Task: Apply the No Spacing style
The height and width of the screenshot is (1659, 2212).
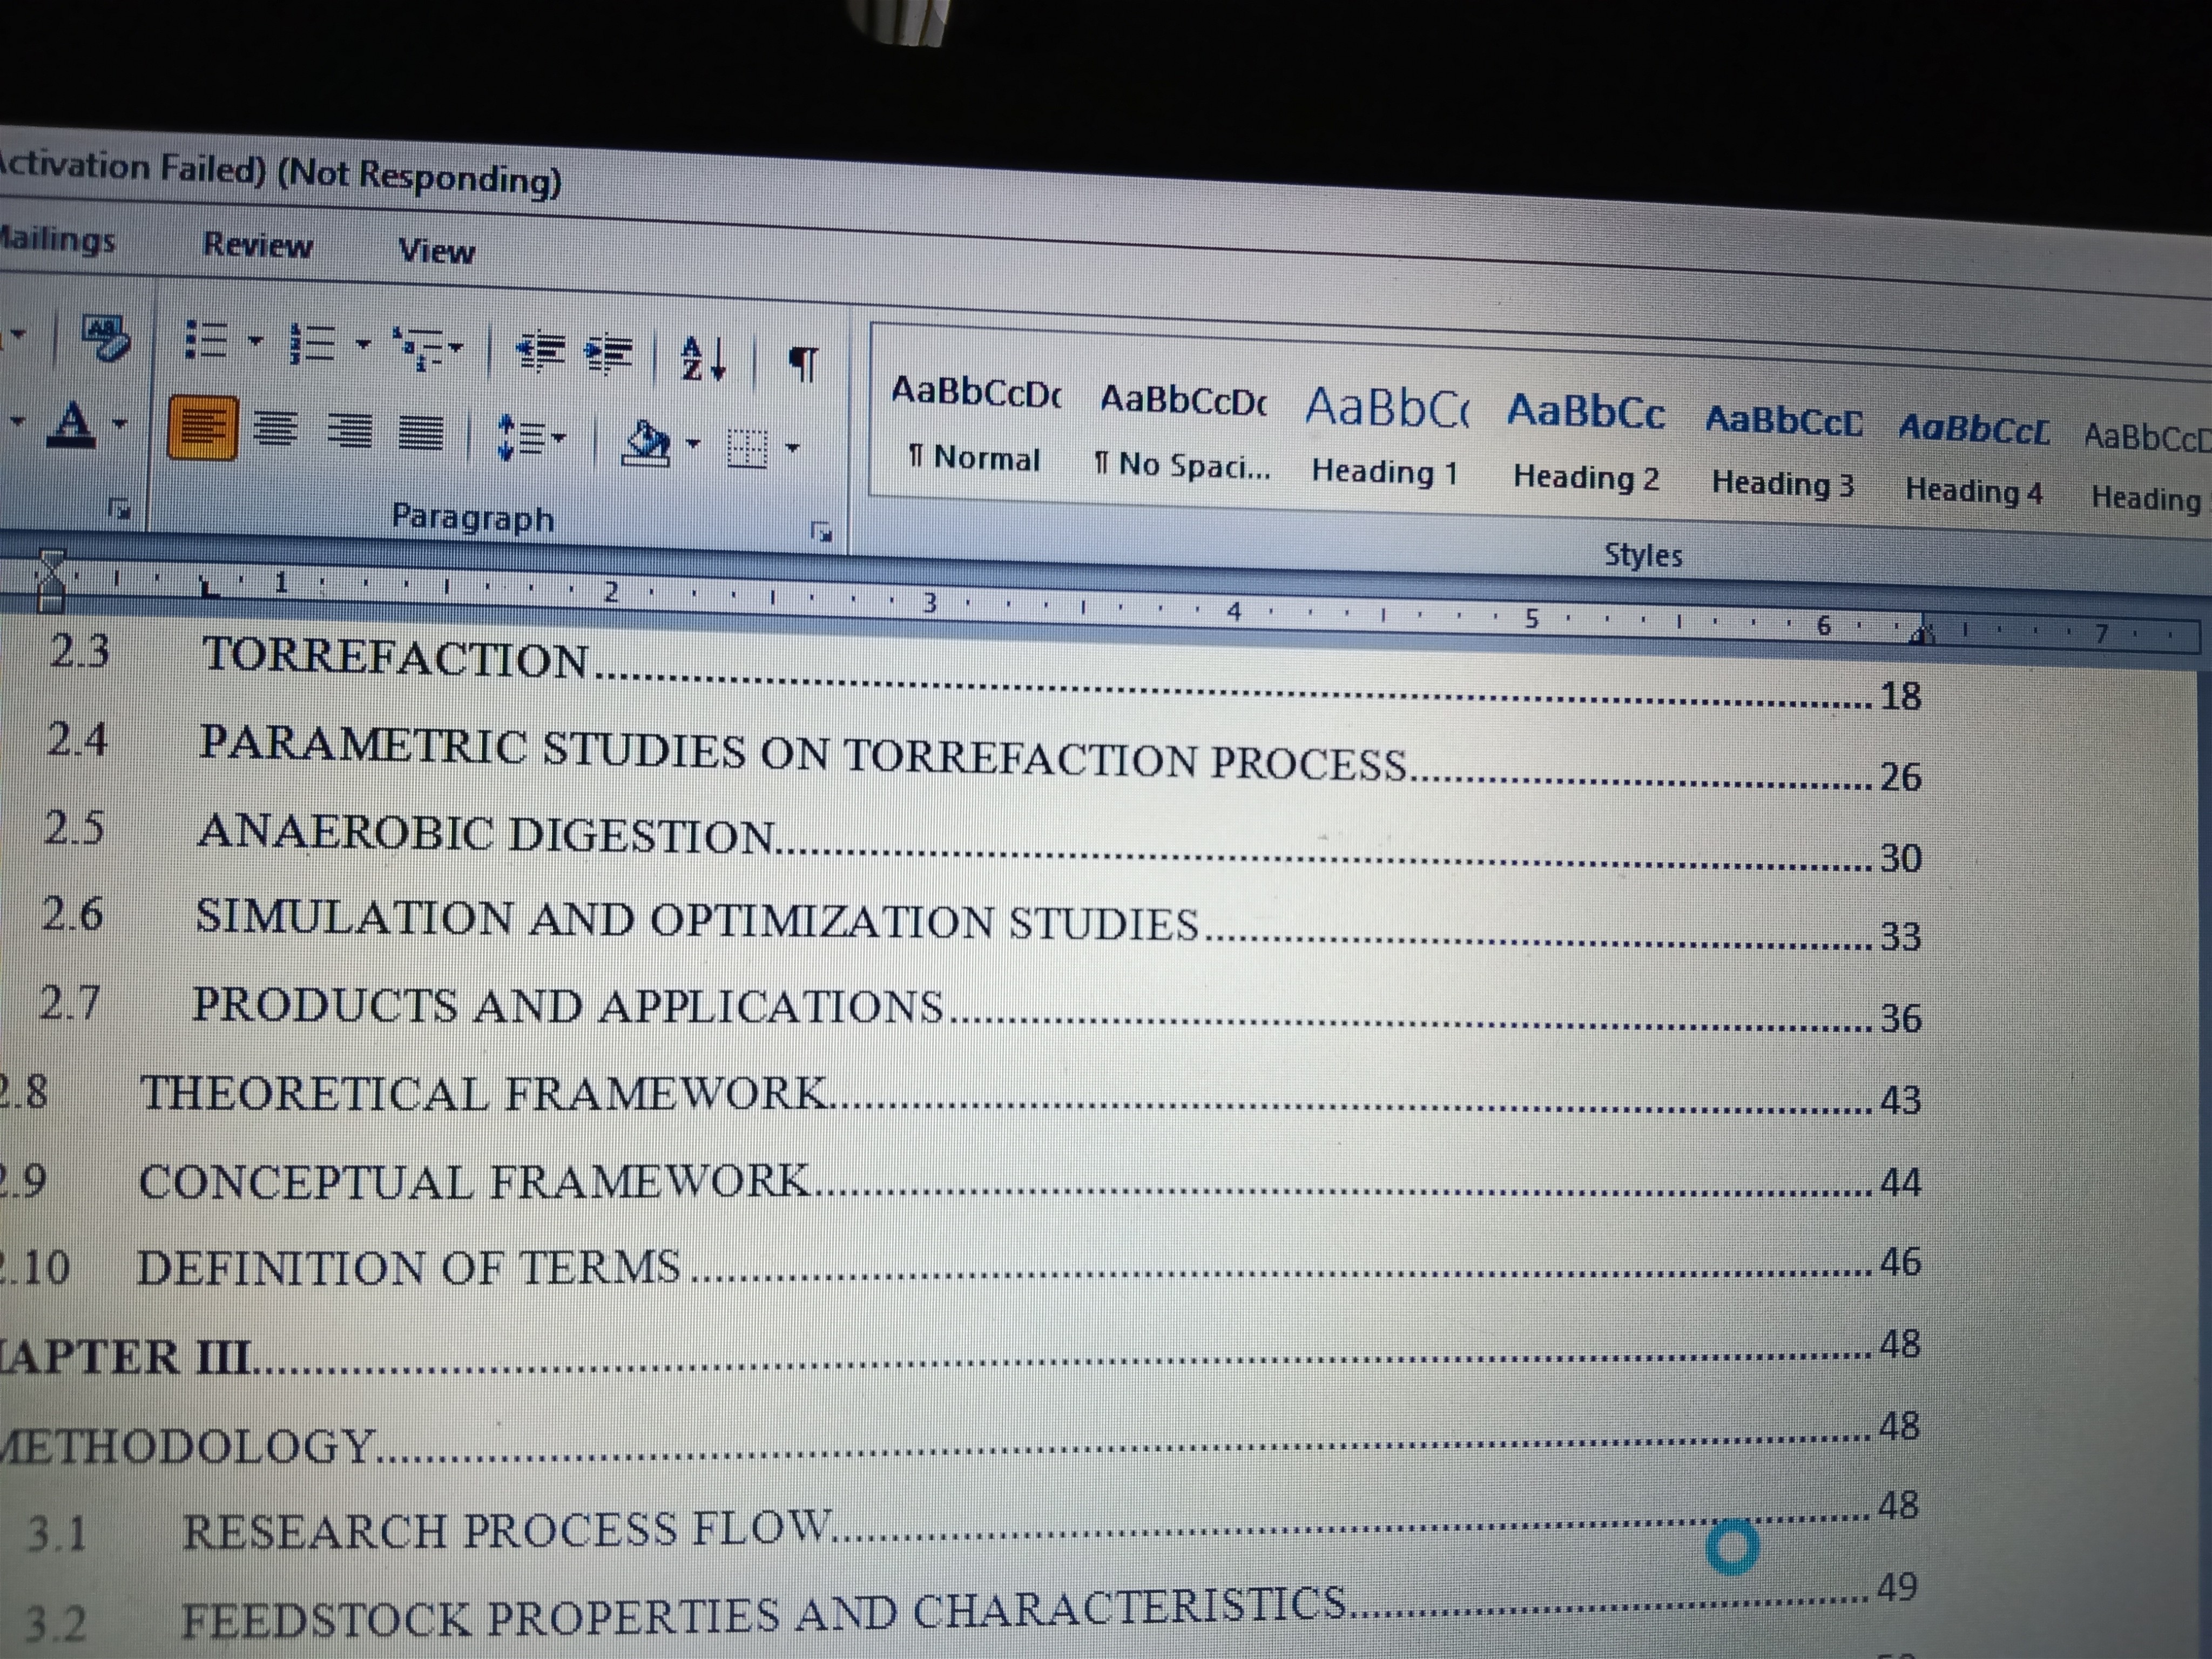Action: (x=1184, y=431)
